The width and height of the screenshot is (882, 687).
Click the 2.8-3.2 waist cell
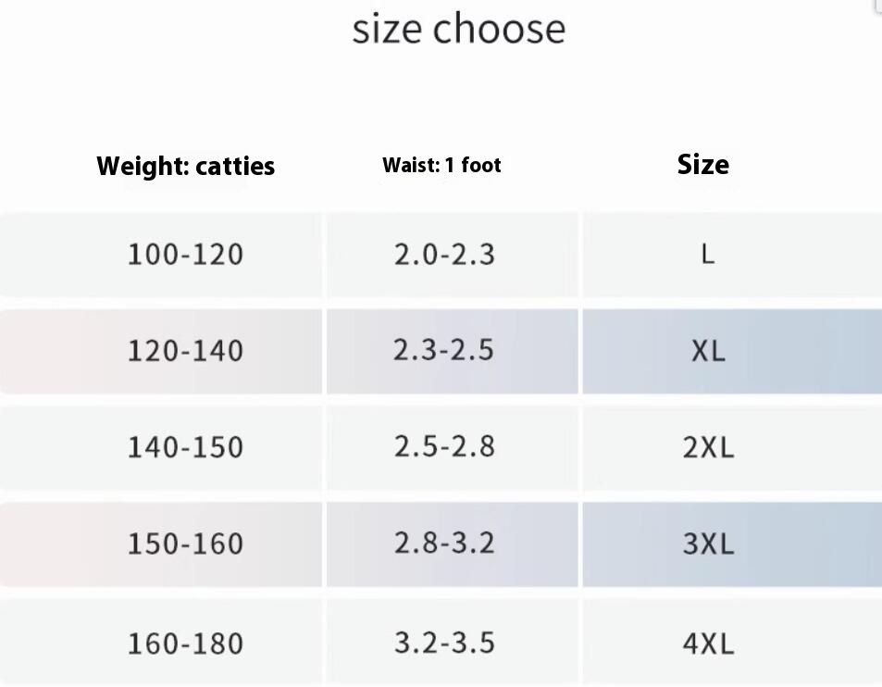click(x=444, y=543)
